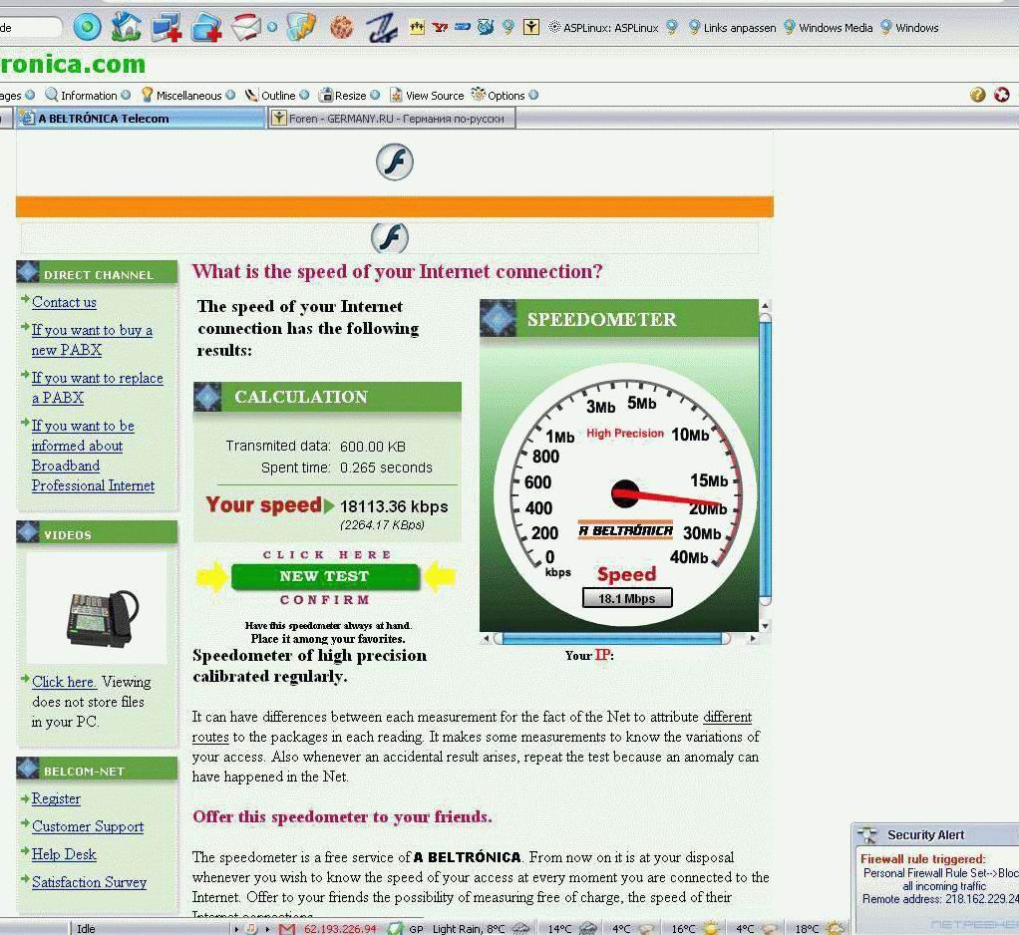Switch to Foren - GERMANY.RU tab
Image resolution: width=1019 pixels, height=935 pixels.
pos(392,119)
